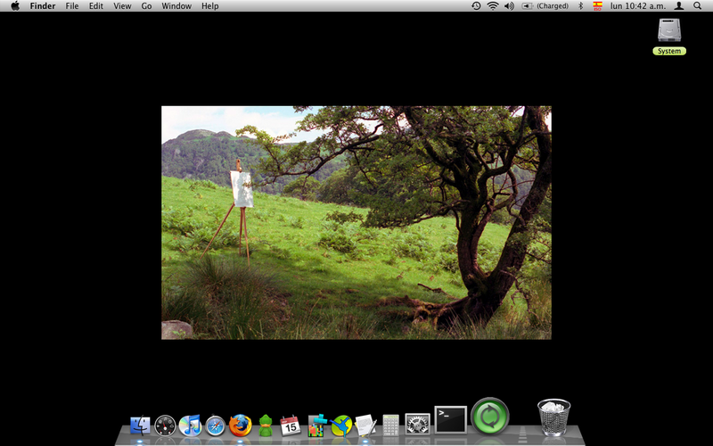Open the Spanish flag input menu
This screenshot has width=713, height=446.
(x=597, y=6)
